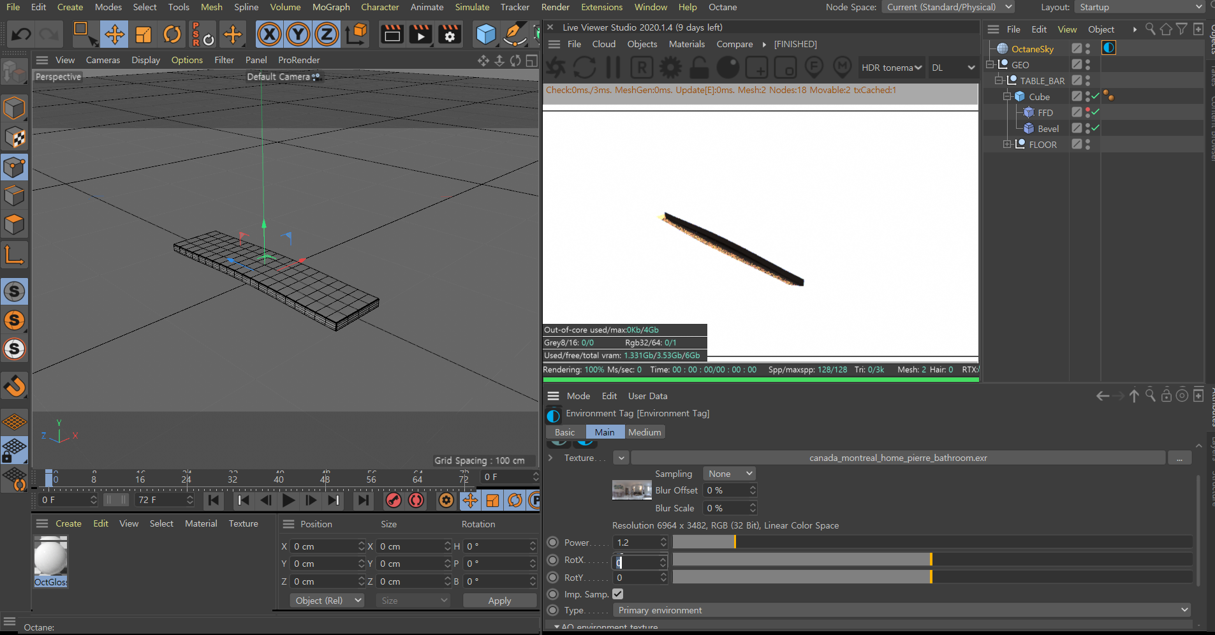The height and width of the screenshot is (635, 1215).
Task: Open the MoGraph menu
Action: click(330, 7)
